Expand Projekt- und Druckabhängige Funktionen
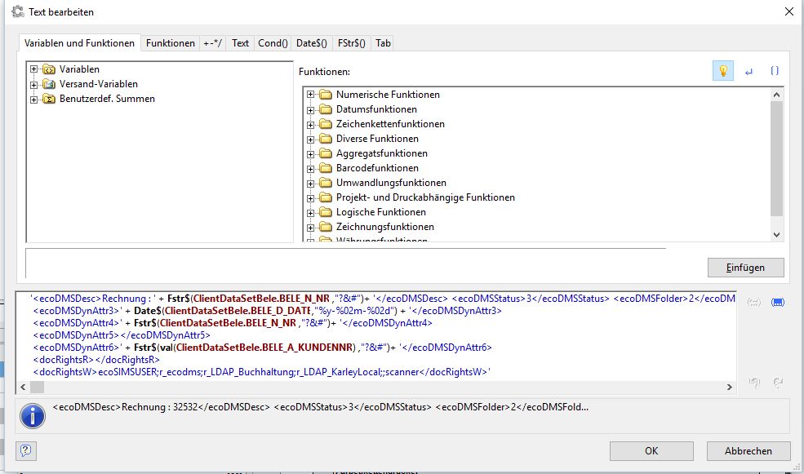The width and height of the screenshot is (804, 474). [x=310, y=197]
